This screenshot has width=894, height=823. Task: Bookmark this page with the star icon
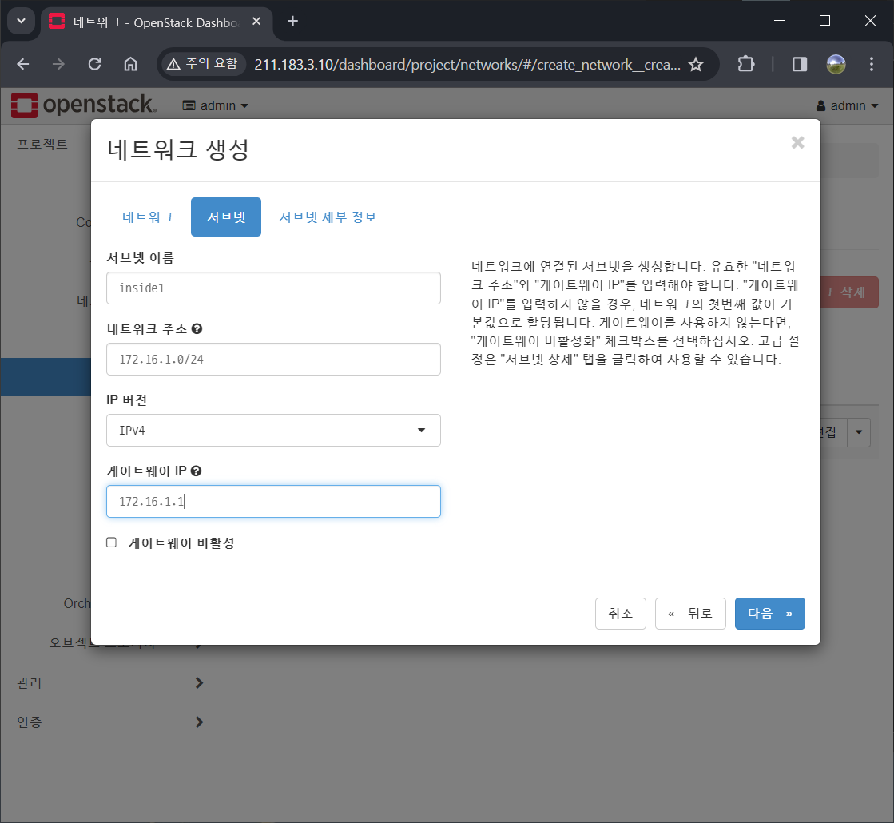tap(696, 65)
